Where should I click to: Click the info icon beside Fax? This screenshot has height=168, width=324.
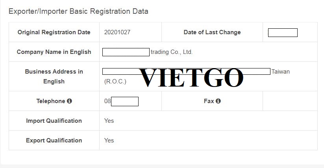pos(218,101)
